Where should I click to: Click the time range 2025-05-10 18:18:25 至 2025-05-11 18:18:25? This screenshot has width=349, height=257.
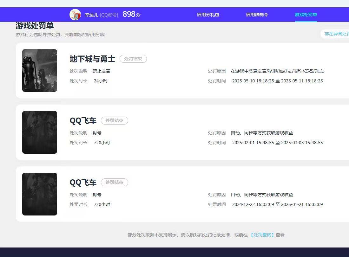[x=277, y=81]
